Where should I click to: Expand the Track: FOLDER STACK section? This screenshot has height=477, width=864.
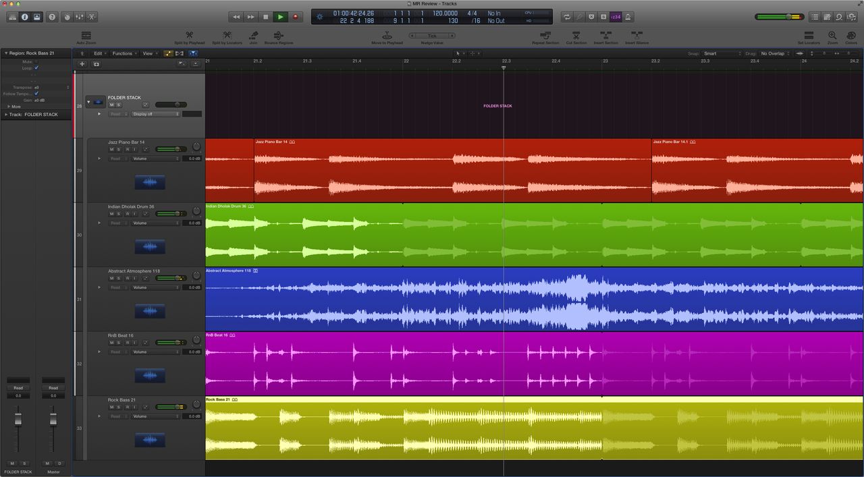(6, 114)
